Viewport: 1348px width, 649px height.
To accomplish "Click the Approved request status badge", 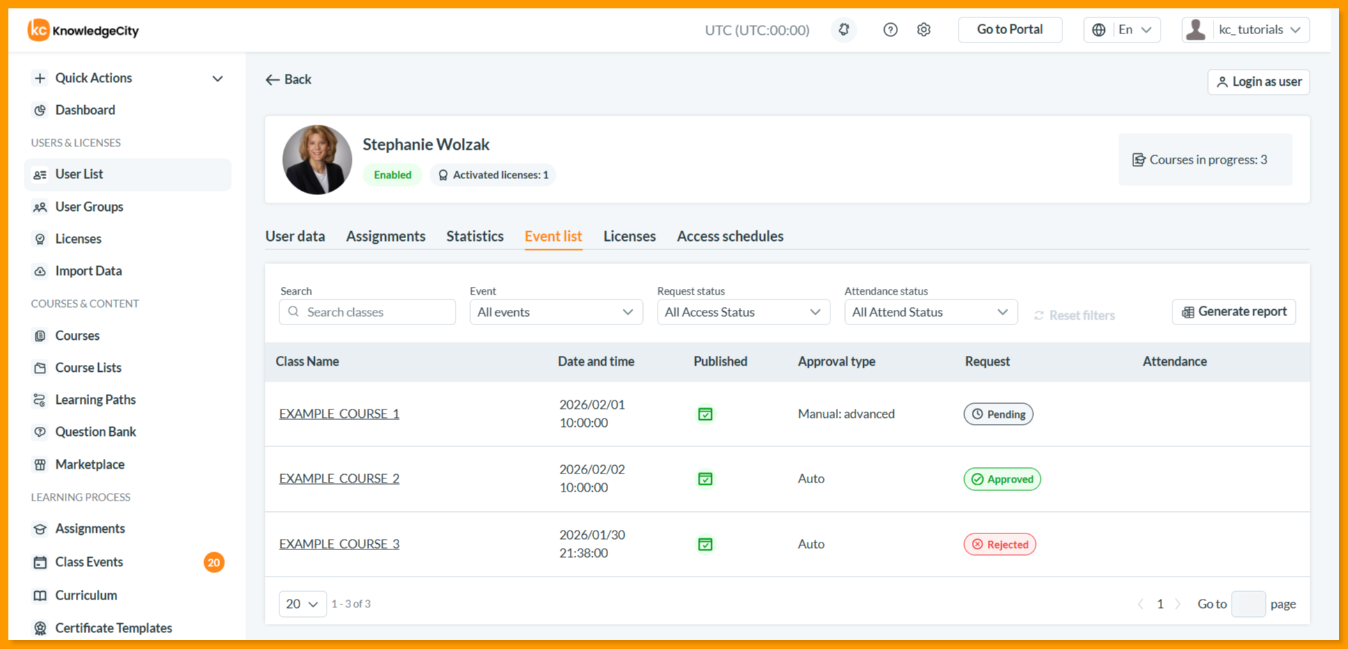I will 1002,479.
